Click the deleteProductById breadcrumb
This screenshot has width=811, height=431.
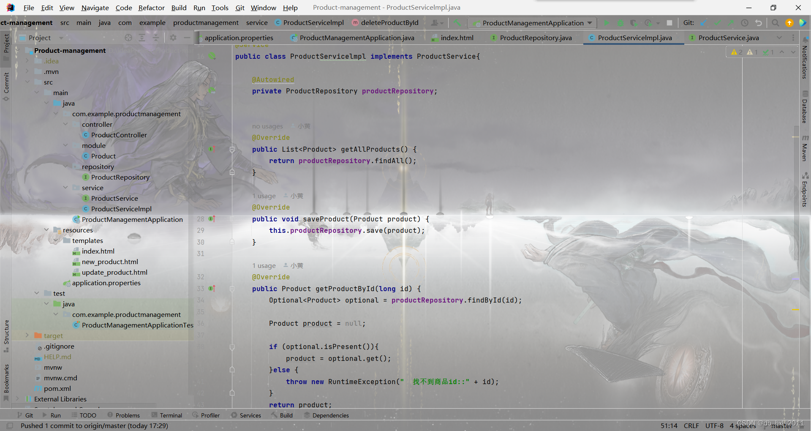(x=385, y=23)
